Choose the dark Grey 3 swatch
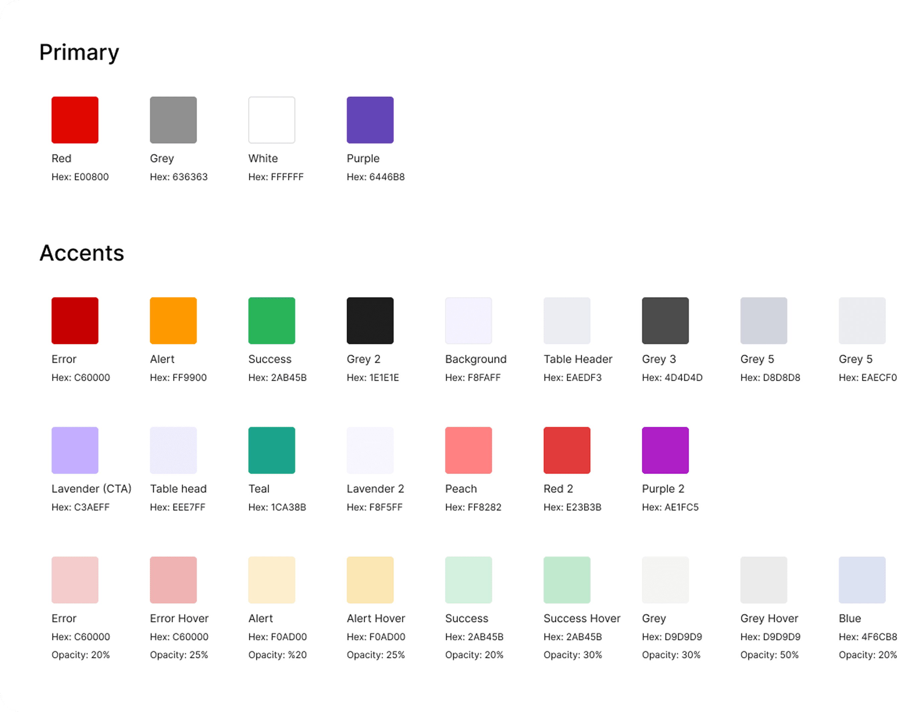The image size is (908, 712). point(665,321)
